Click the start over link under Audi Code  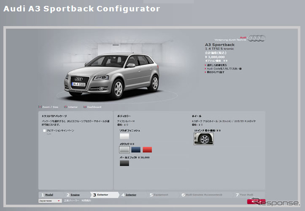(217, 72)
